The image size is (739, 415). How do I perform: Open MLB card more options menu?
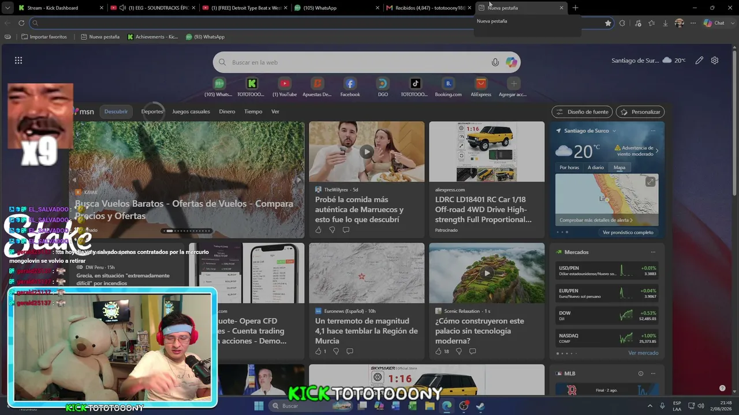click(653, 373)
